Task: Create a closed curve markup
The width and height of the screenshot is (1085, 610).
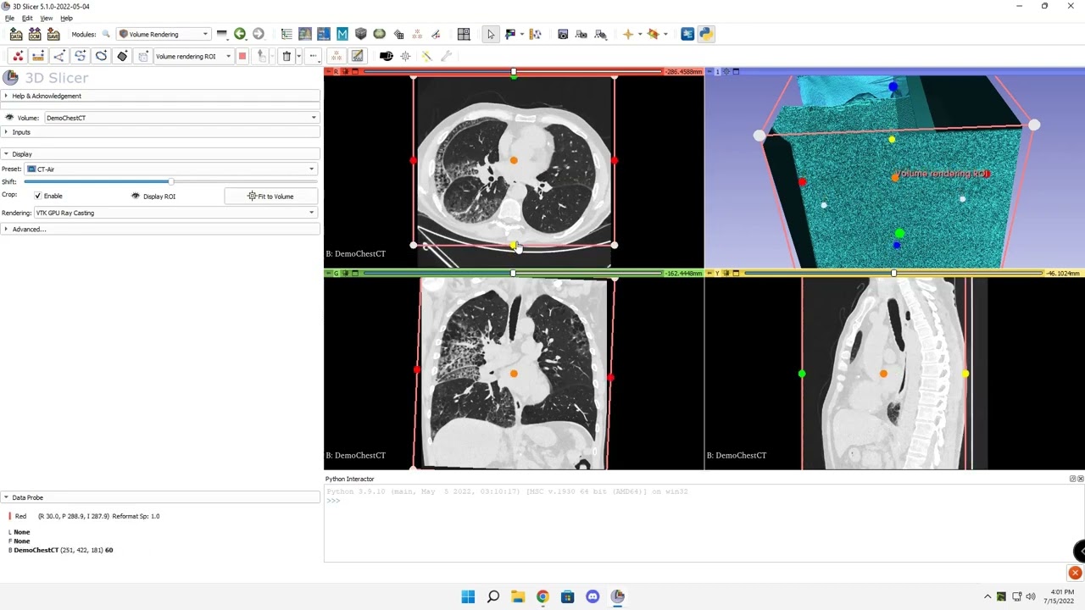Action: (101, 56)
